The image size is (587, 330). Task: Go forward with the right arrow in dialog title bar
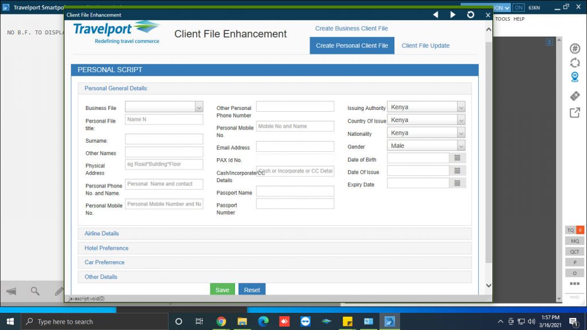[x=453, y=14]
